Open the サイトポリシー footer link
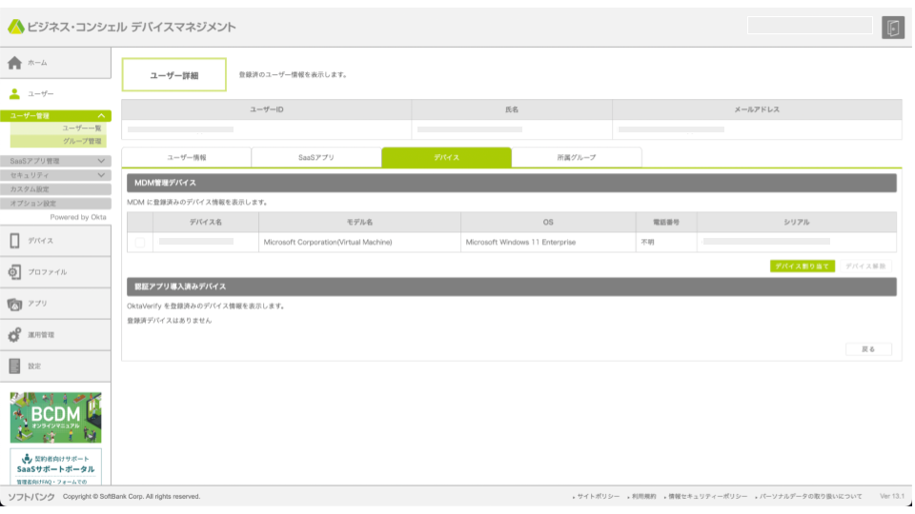 click(x=600, y=497)
